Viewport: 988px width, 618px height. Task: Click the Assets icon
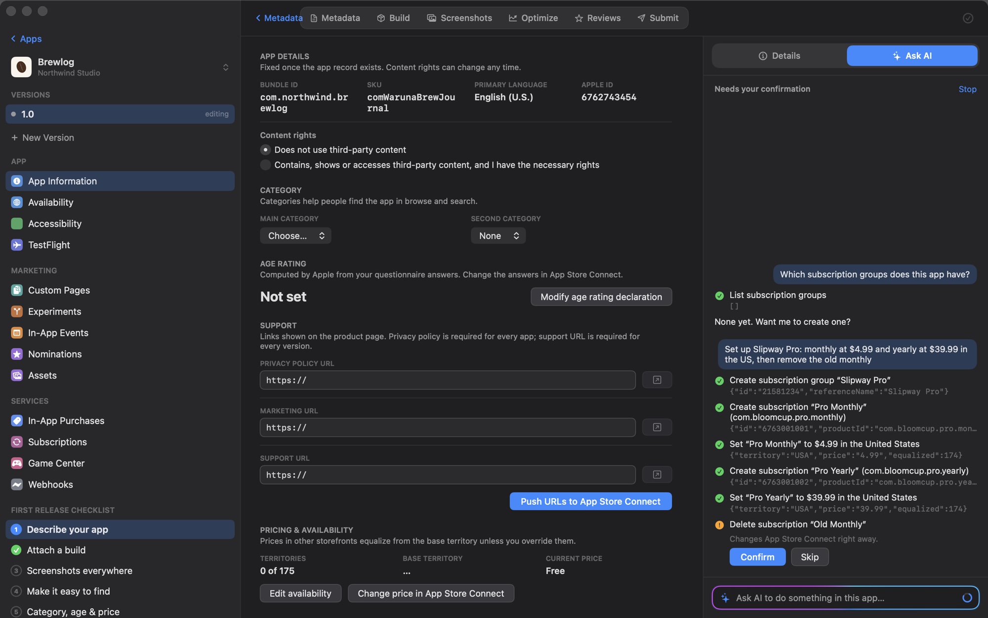(x=17, y=375)
